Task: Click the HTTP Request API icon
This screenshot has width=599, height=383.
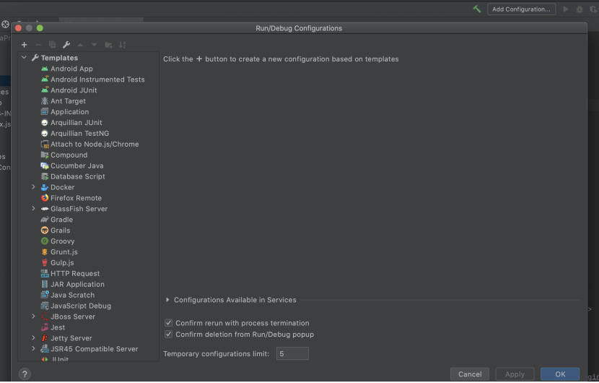Action: (45, 274)
